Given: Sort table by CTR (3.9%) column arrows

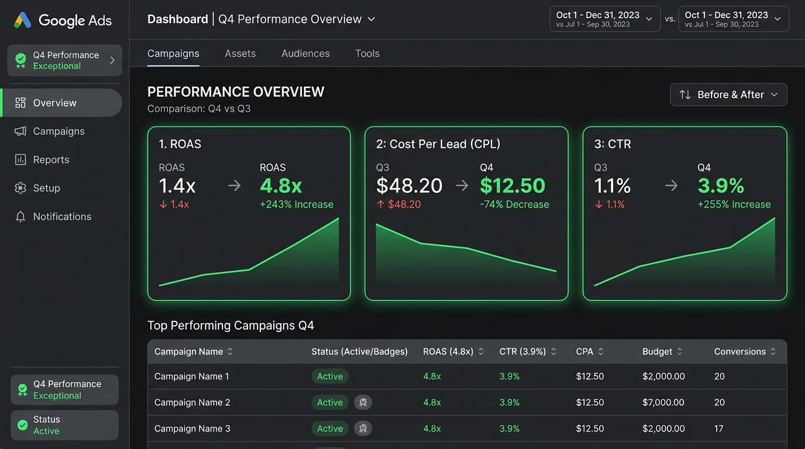Looking at the screenshot, I should (553, 351).
